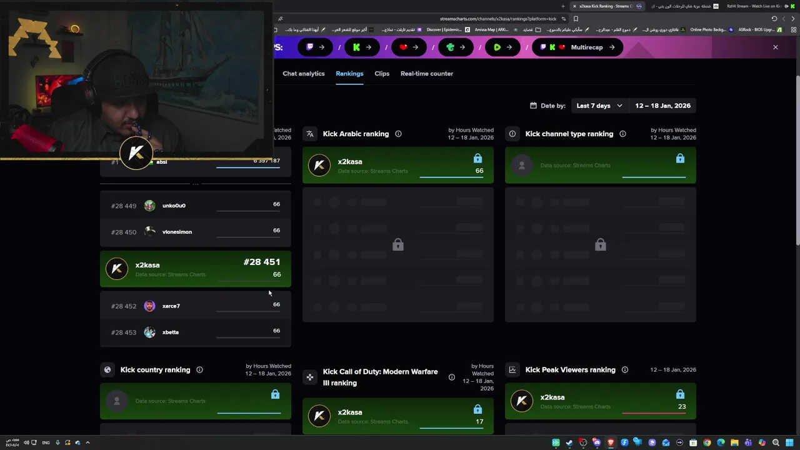Click lock on Call of Duty x2kasa card
Viewport: 800px width, 450px height.
coord(477,409)
